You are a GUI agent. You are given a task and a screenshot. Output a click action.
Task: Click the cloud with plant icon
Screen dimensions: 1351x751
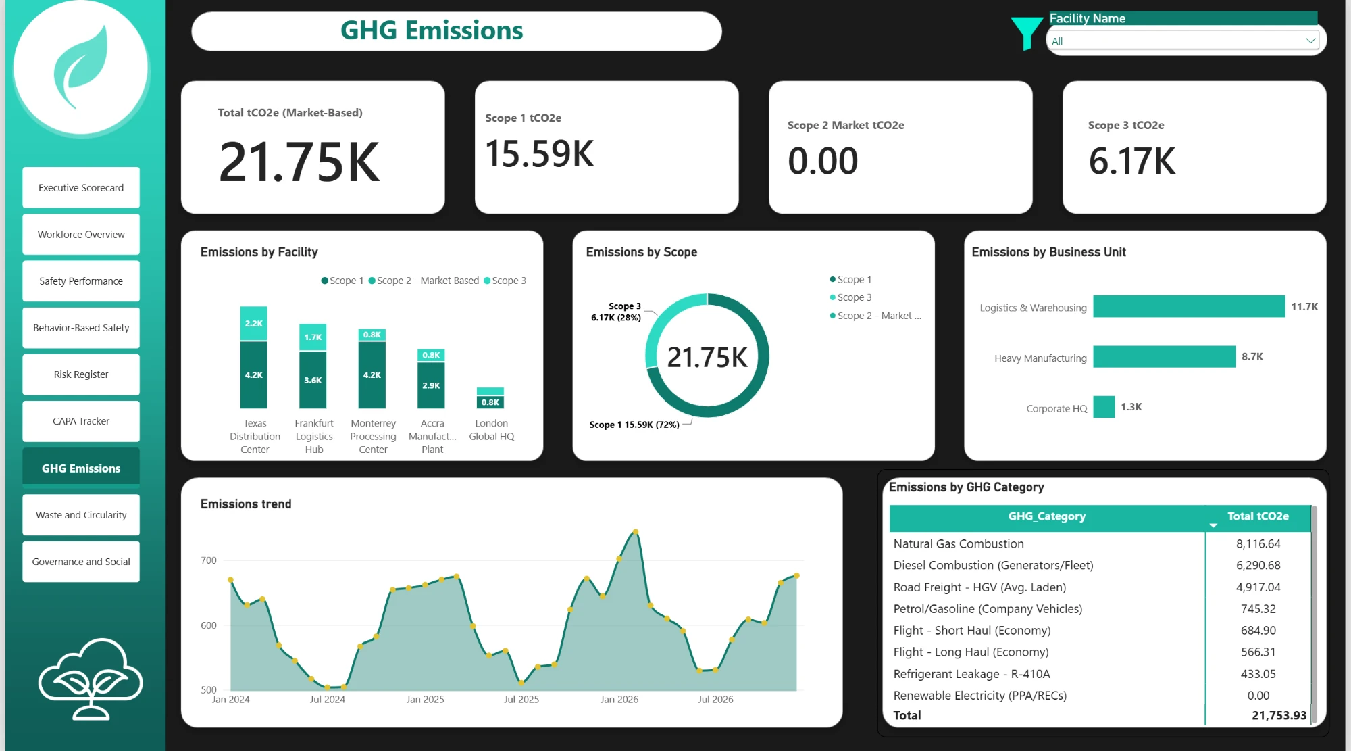point(91,679)
